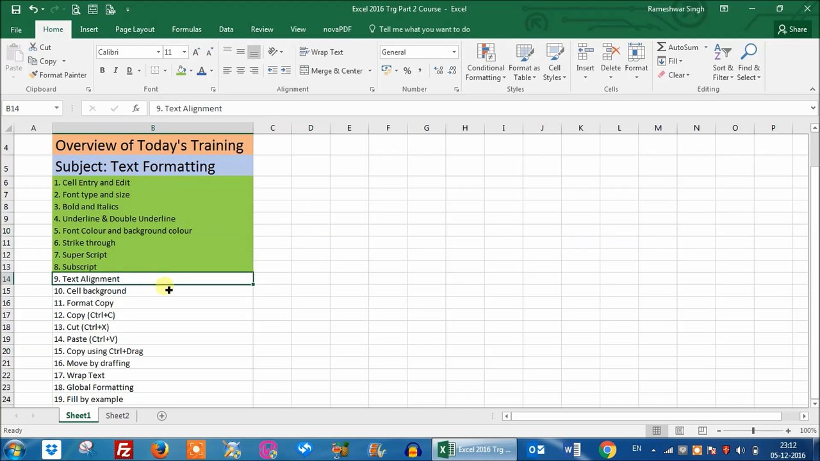The height and width of the screenshot is (461, 820).
Task: Toggle Underline formatting
Action: coord(129,70)
